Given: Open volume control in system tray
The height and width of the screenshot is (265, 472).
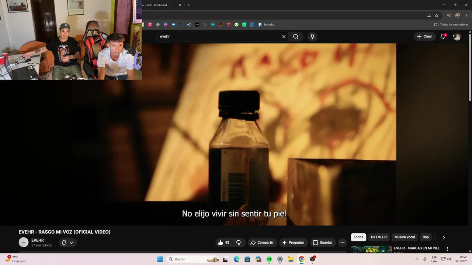Looking at the screenshot, I should [x=449, y=259].
